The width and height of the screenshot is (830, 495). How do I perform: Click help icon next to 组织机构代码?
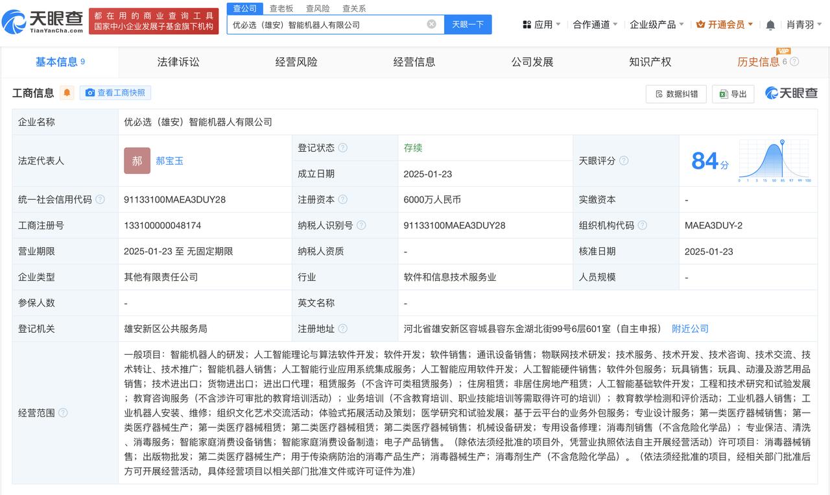pos(642,225)
